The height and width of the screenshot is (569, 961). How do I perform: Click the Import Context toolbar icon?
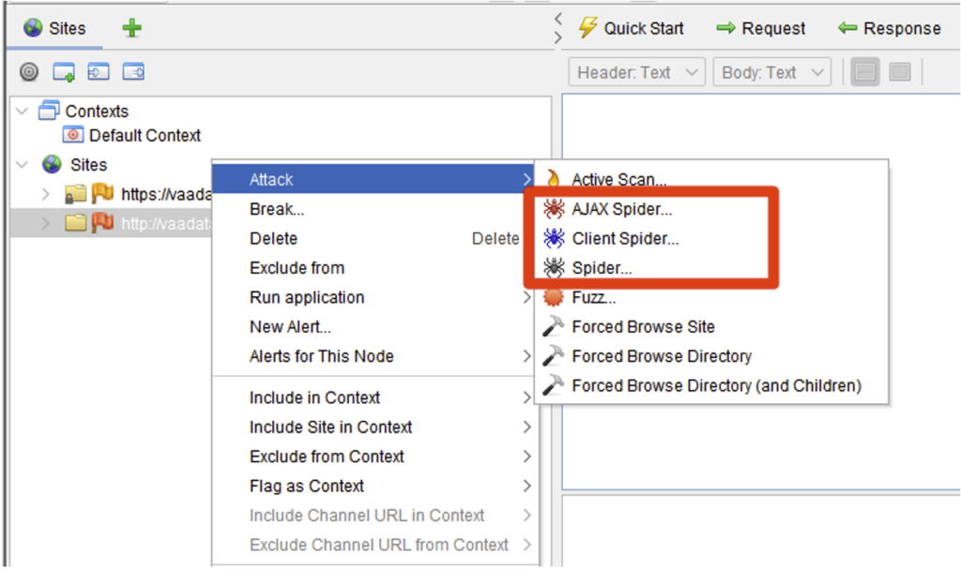point(99,72)
